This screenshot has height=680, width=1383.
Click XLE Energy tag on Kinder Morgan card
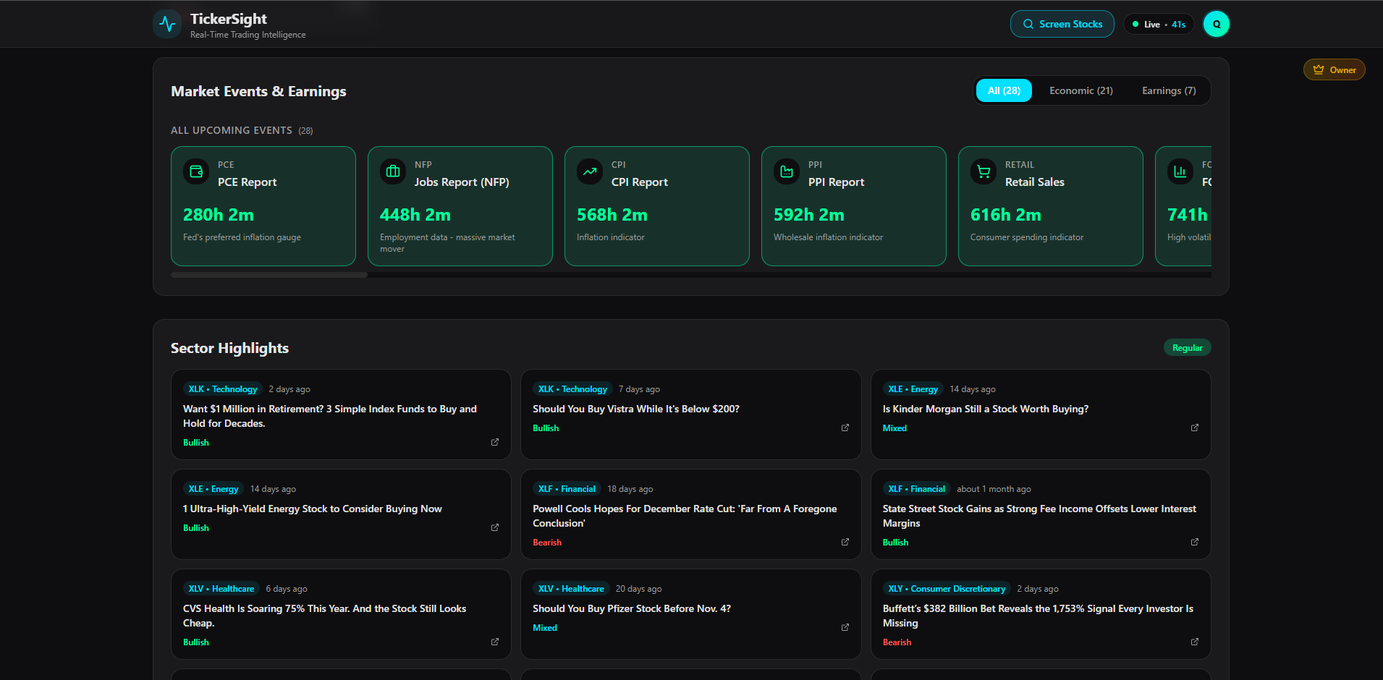pos(913,389)
